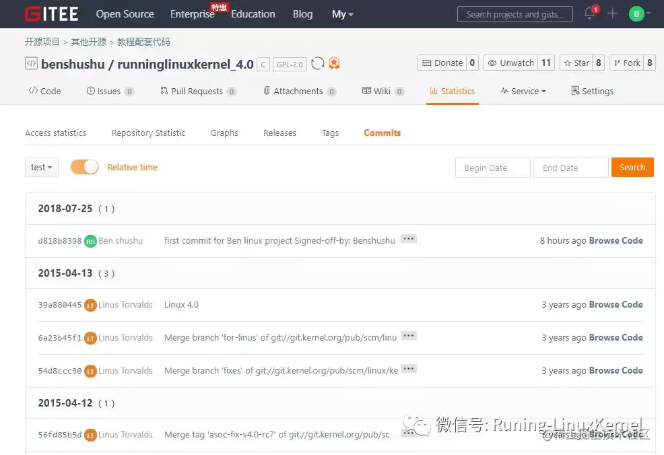Screen dimensions: 664x455
Task: Star the repository
Action: click(576, 63)
